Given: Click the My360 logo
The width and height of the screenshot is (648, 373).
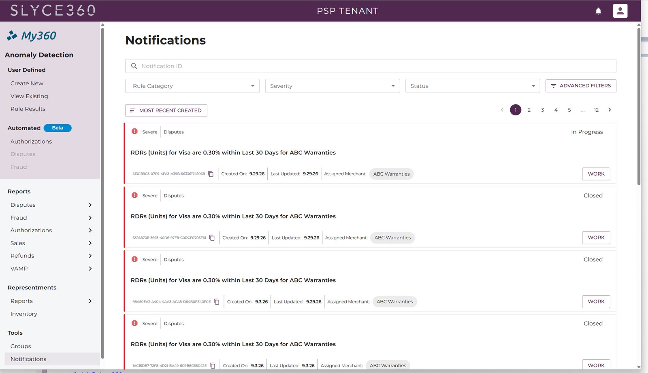Looking at the screenshot, I should coord(32,36).
